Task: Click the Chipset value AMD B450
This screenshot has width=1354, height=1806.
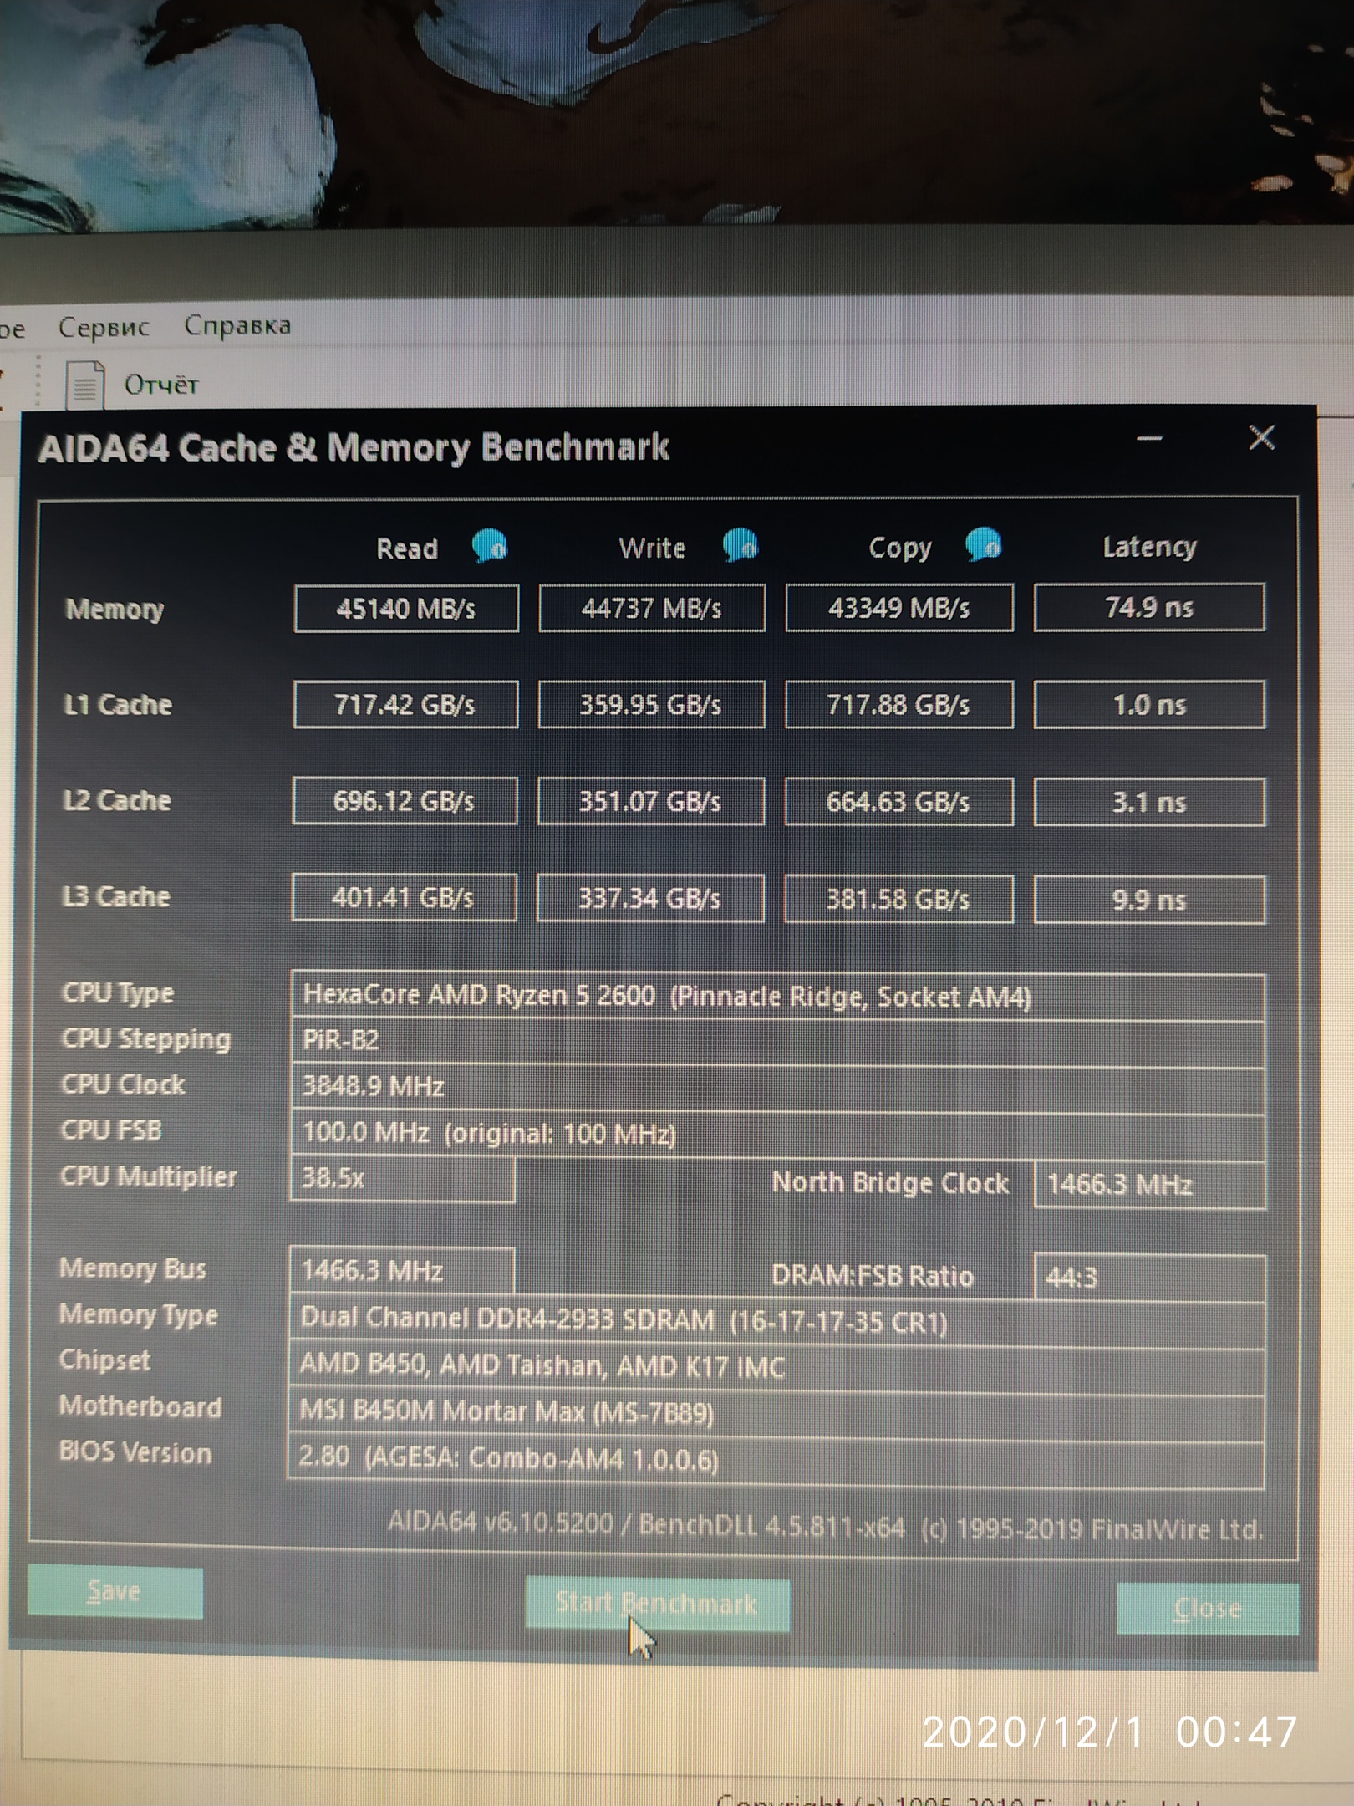Action: (776, 1367)
